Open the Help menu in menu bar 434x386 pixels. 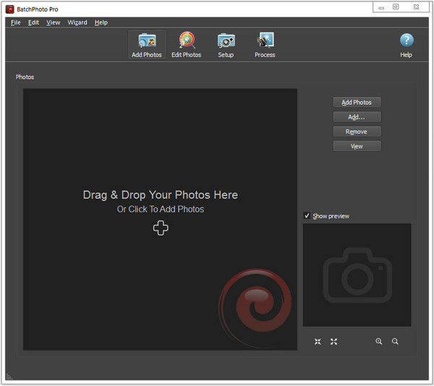pyautogui.click(x=101, y=22)
